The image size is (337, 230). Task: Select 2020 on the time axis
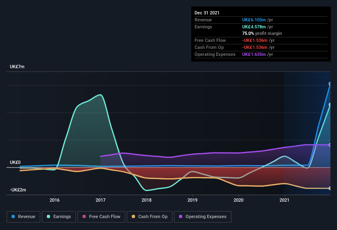coord(238,200)
